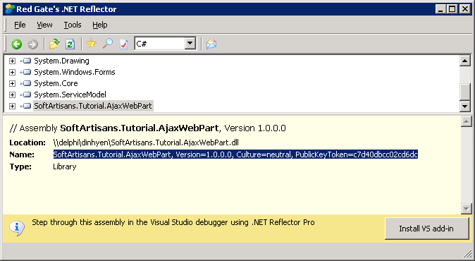Open search with the magnifying glass icon
The width and height of the screenshot is (475, 261).
[108, 44]
